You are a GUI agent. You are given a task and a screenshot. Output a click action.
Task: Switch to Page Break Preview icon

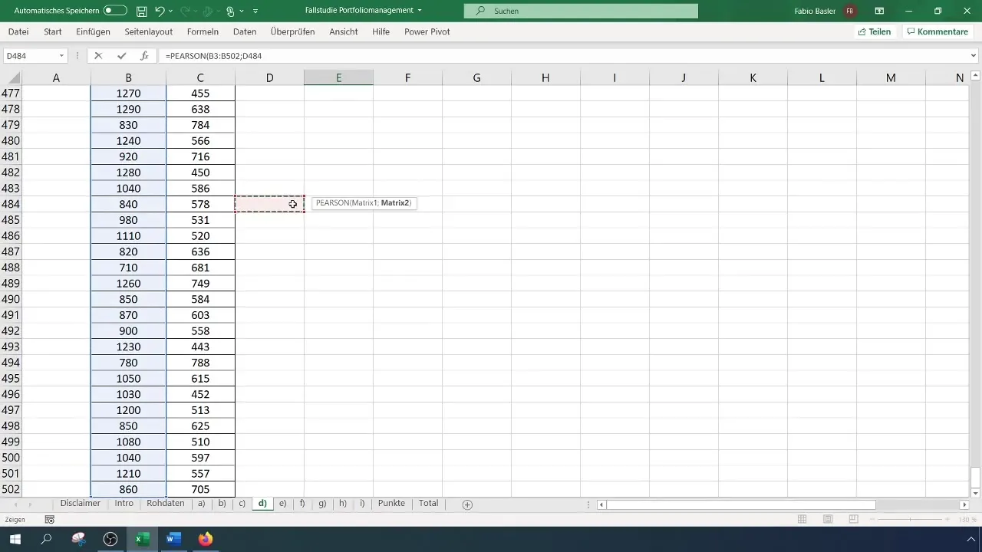(853, 519)
